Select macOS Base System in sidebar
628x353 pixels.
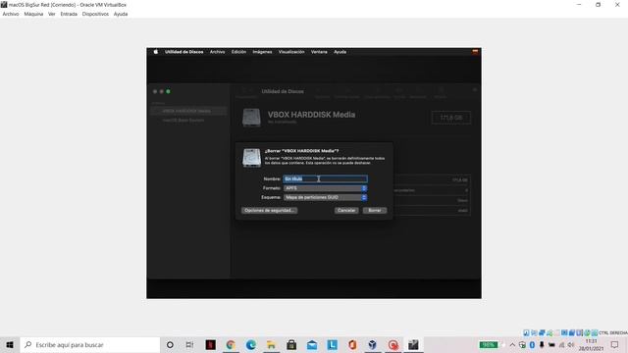click(x=183, y=120)
